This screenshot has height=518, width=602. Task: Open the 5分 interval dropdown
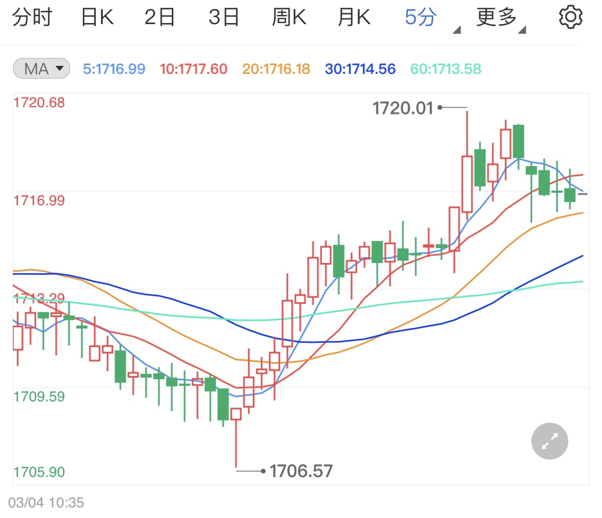pos(432,19)
